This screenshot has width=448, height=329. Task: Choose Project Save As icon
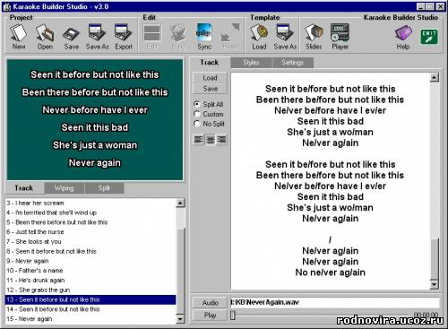(x=98, y=37)
